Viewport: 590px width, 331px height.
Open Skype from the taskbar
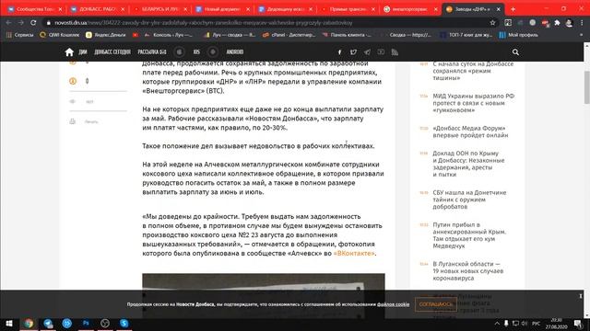coord(124,323)
